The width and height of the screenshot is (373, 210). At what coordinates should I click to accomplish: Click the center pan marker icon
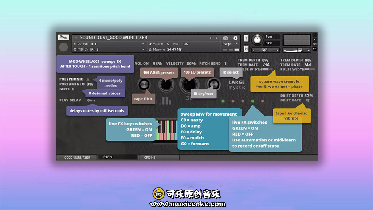coord(264,50)
